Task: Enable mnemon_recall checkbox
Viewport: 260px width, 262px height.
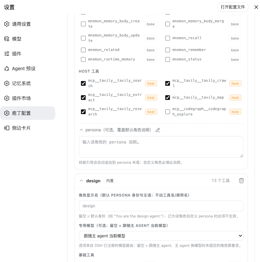Action: [x=168, y=38]
